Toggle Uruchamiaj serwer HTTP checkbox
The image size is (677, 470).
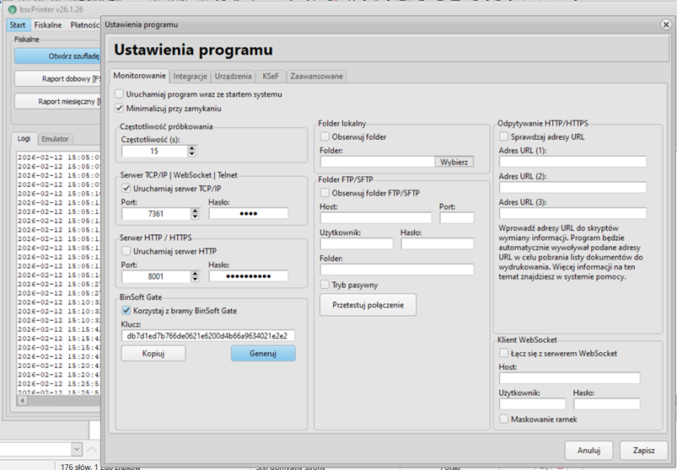[x=127, y=251]
